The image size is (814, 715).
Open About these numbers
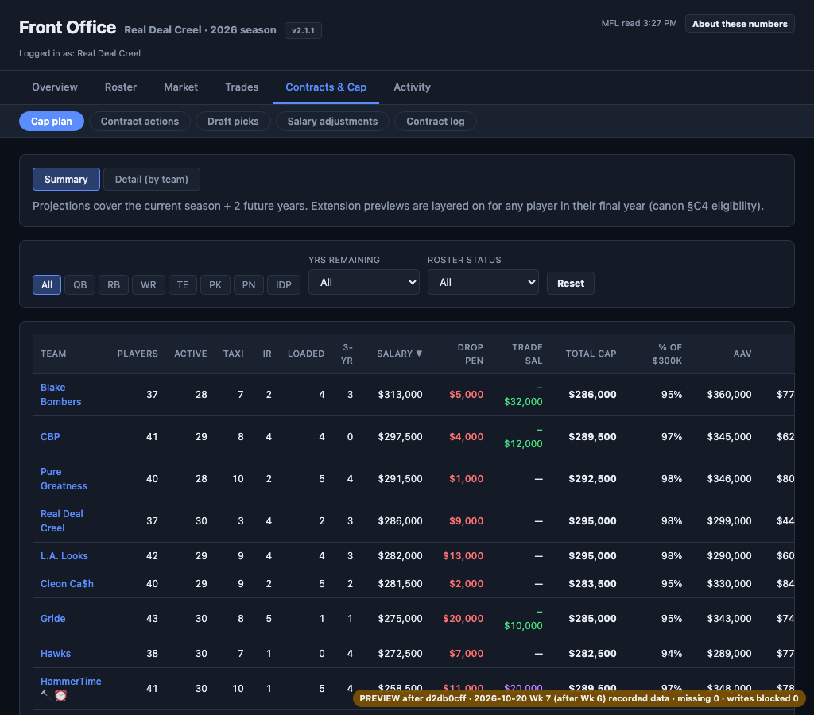point(740,24)
